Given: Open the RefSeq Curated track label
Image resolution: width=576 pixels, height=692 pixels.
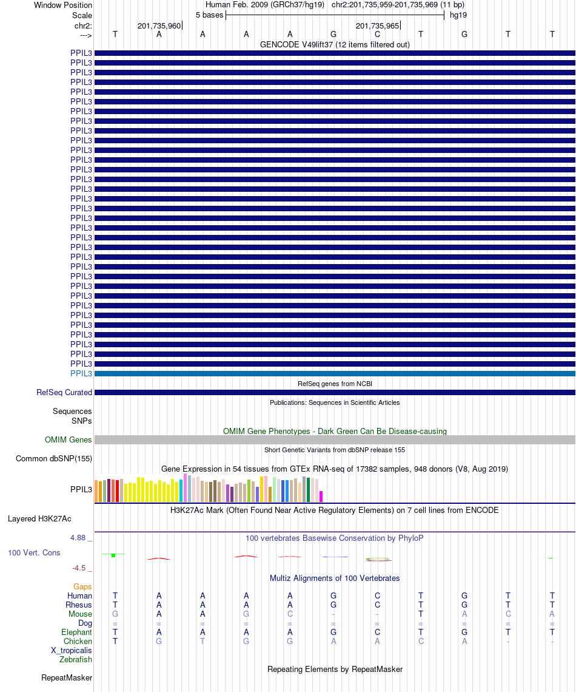Looking at the screenshot, I should (x=64, y=392).
